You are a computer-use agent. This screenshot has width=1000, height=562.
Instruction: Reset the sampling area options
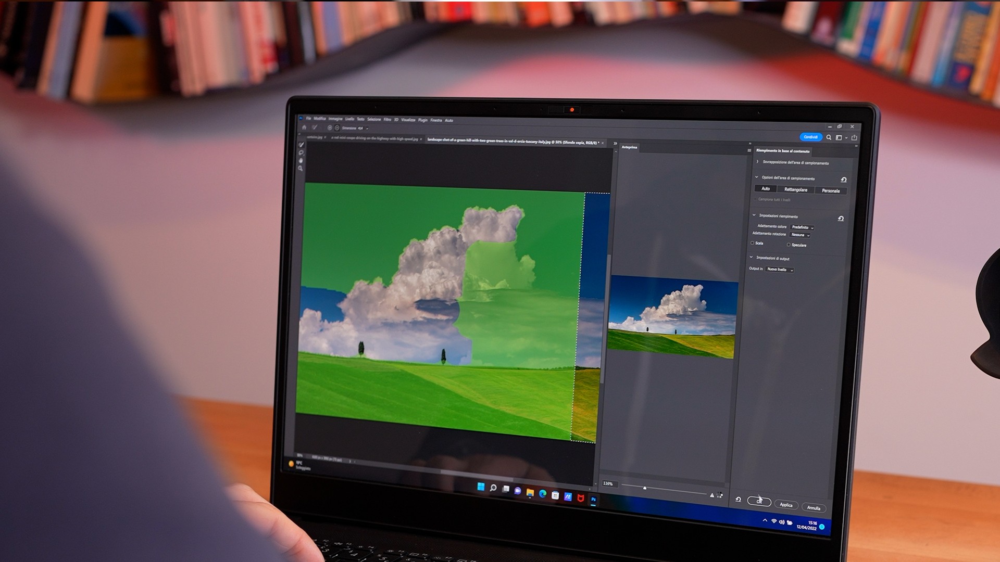click(x=844, y=180)
